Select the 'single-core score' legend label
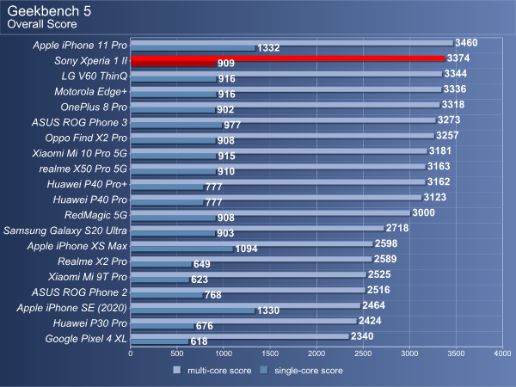The image size is (516, 387). [x=309, y=371]
